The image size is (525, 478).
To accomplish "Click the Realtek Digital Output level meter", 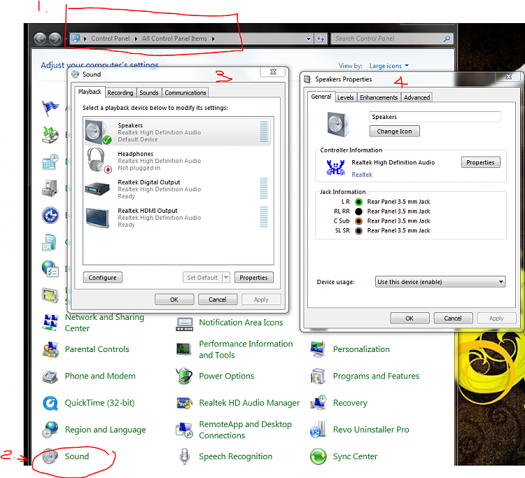I will pyautogui.click(x=264, y=188).
